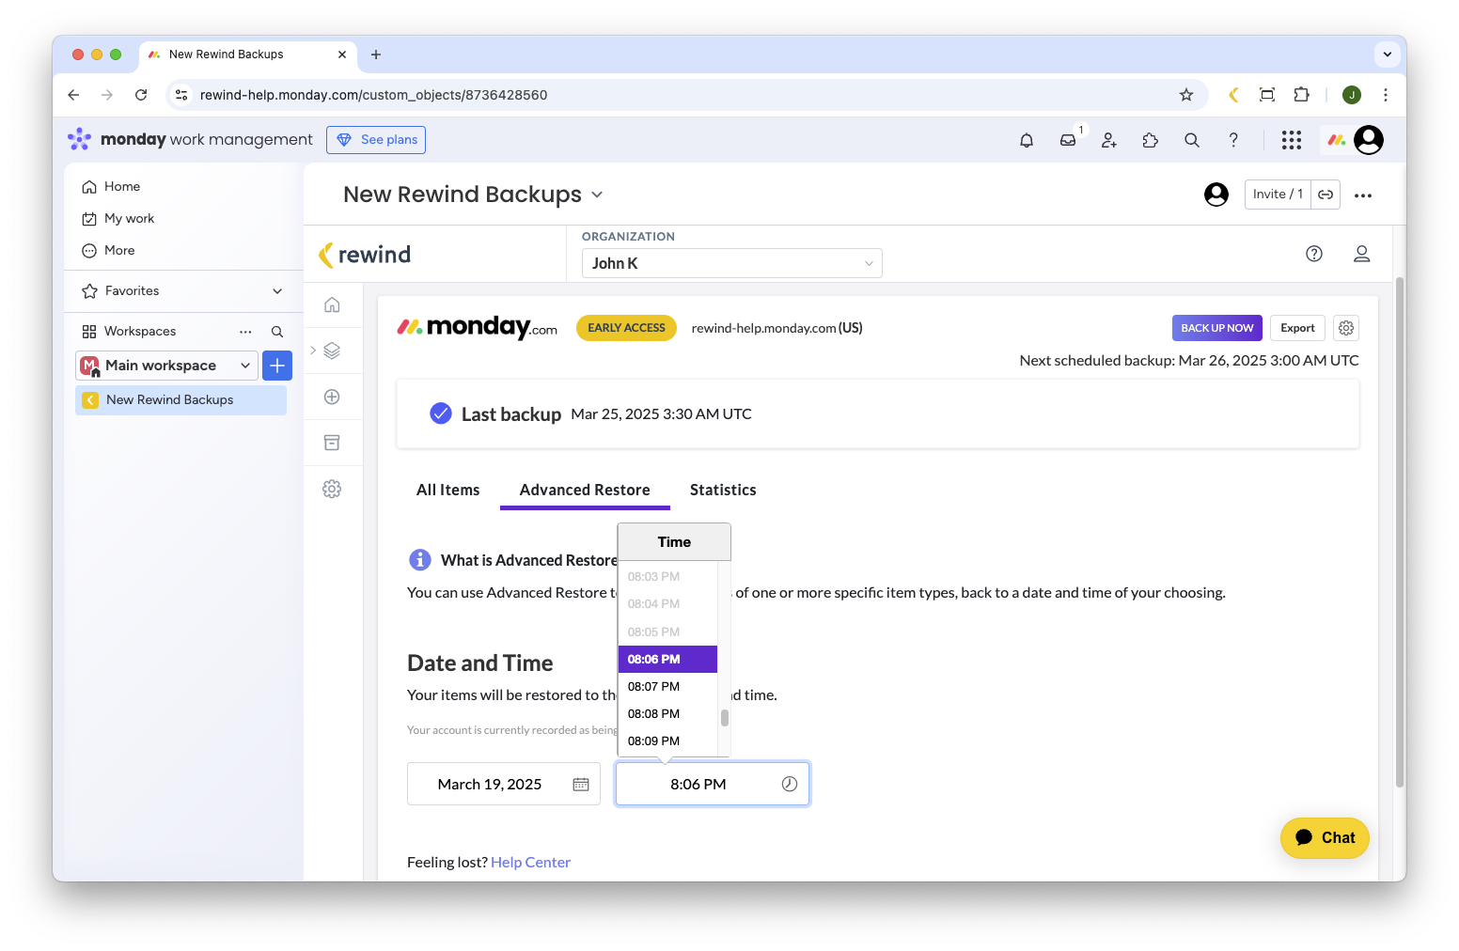Image resolution: width=1459 pixels, height=951 pixels.
Task: Click the time list scrollbar thumb
Action: pos(725,718)
